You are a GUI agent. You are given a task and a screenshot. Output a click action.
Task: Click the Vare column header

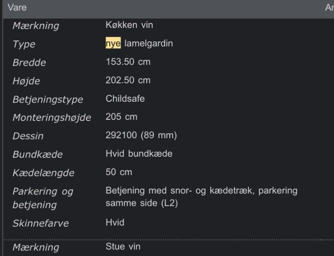pos(17,7)
